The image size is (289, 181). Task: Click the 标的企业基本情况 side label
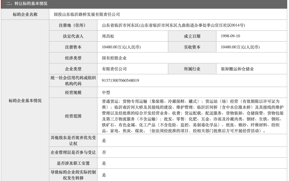[x=25, y=101]
